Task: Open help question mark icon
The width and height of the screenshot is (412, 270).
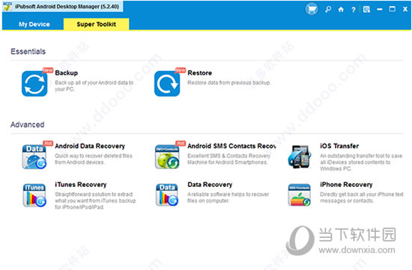Action: (354, 10)
